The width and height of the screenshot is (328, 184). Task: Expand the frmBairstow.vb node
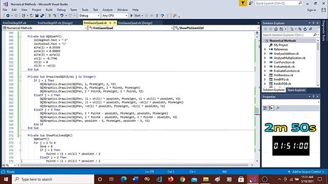[265, 75]
